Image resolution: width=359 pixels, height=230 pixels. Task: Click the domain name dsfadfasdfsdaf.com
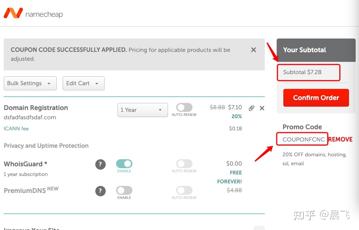(x=30, y=117)
